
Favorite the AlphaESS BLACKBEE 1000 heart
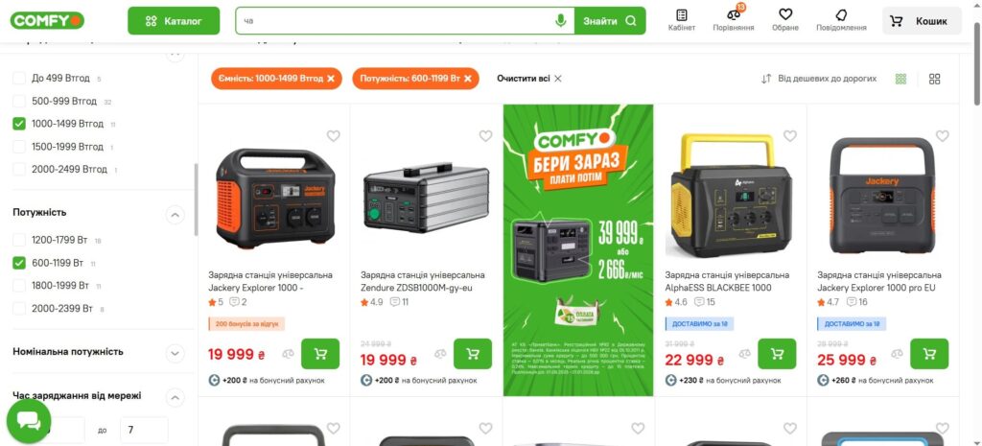point(790,136)
